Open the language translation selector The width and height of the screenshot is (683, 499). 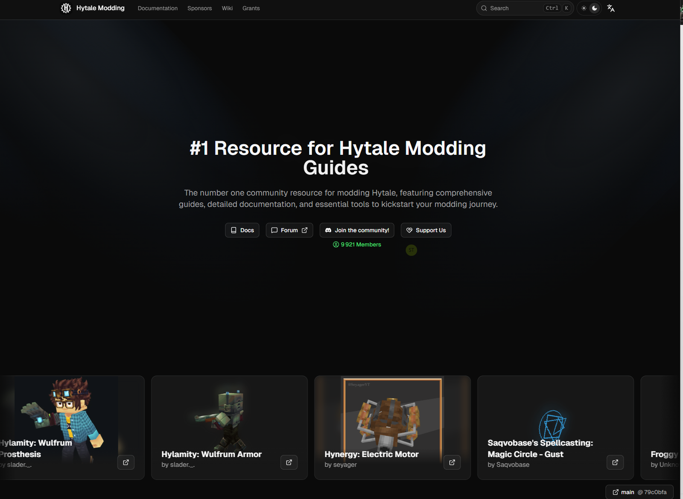click(610, 8)
